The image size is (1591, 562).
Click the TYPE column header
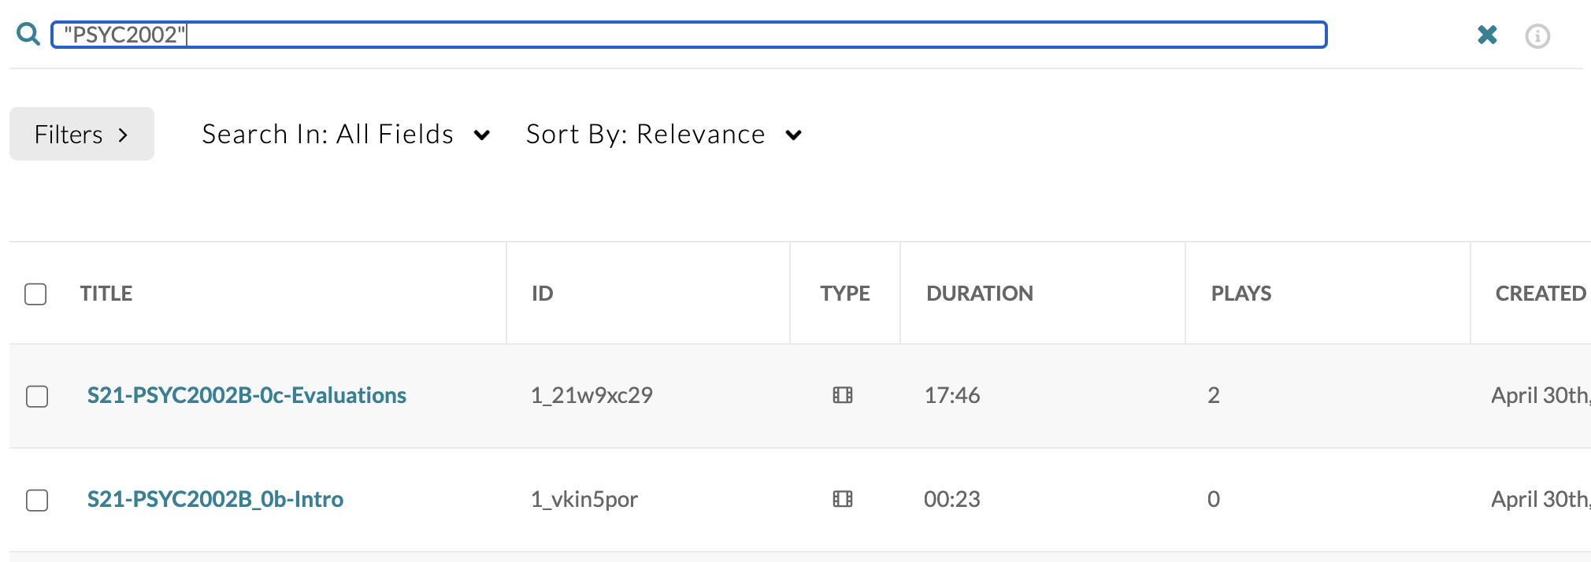(x=844, y=294)
